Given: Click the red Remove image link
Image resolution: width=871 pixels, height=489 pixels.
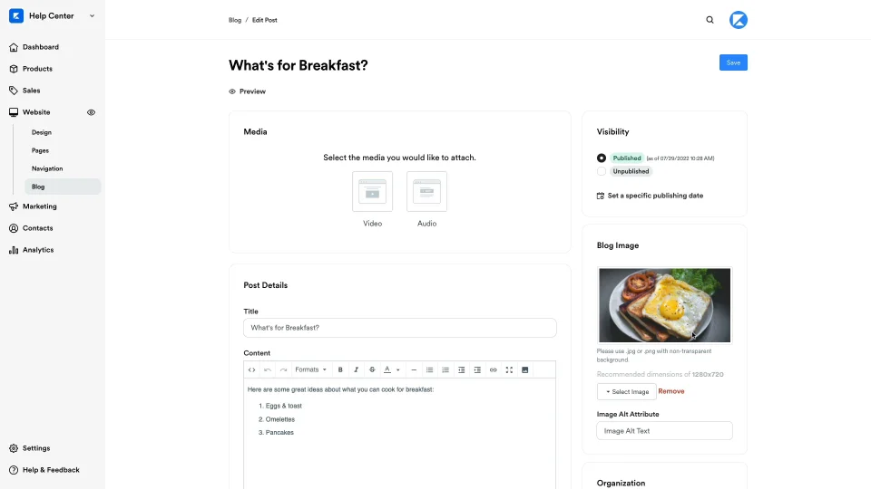Looking at the screenshot, I should [x=671, y=391].
